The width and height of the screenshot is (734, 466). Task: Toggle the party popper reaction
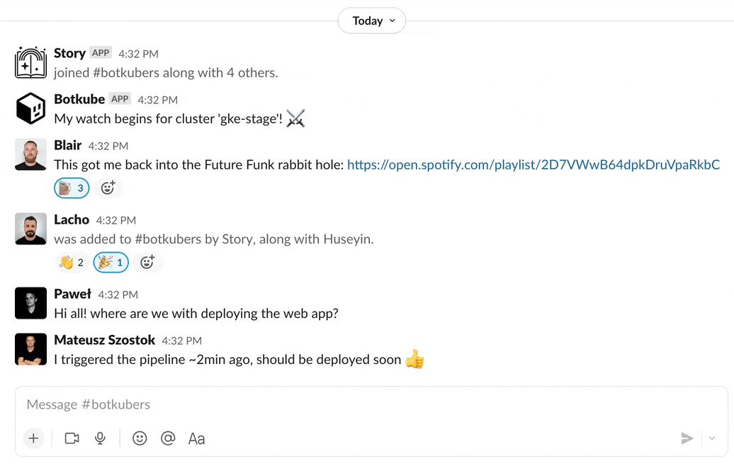[111, 262]
